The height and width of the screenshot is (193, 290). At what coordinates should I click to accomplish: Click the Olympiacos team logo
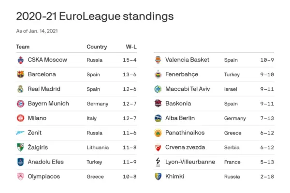coord(20,177)
